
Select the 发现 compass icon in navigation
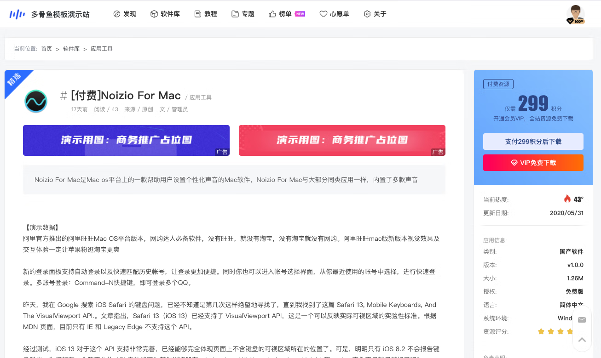pyautogui.click(x=116, y=14)
